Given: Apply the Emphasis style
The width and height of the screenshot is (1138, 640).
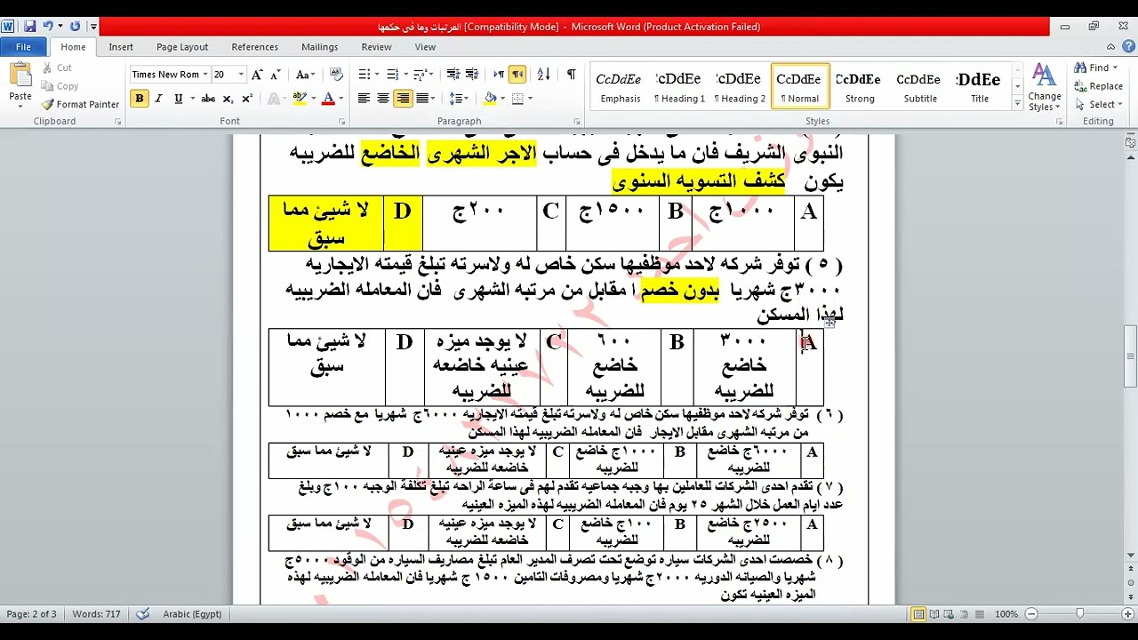Looking at the screenshot, I should 620,87.
